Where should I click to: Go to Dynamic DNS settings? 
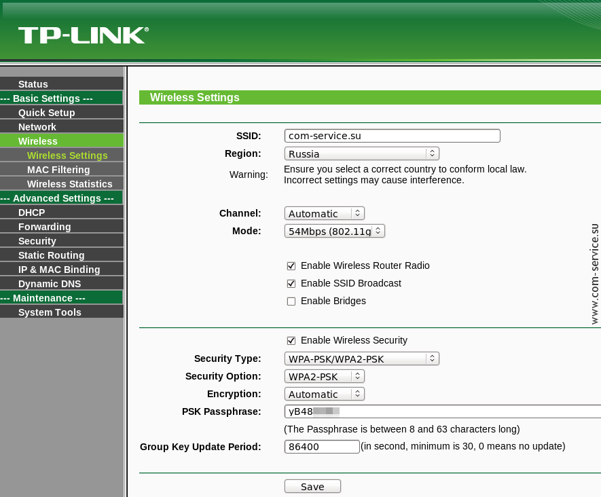point(62,284)
